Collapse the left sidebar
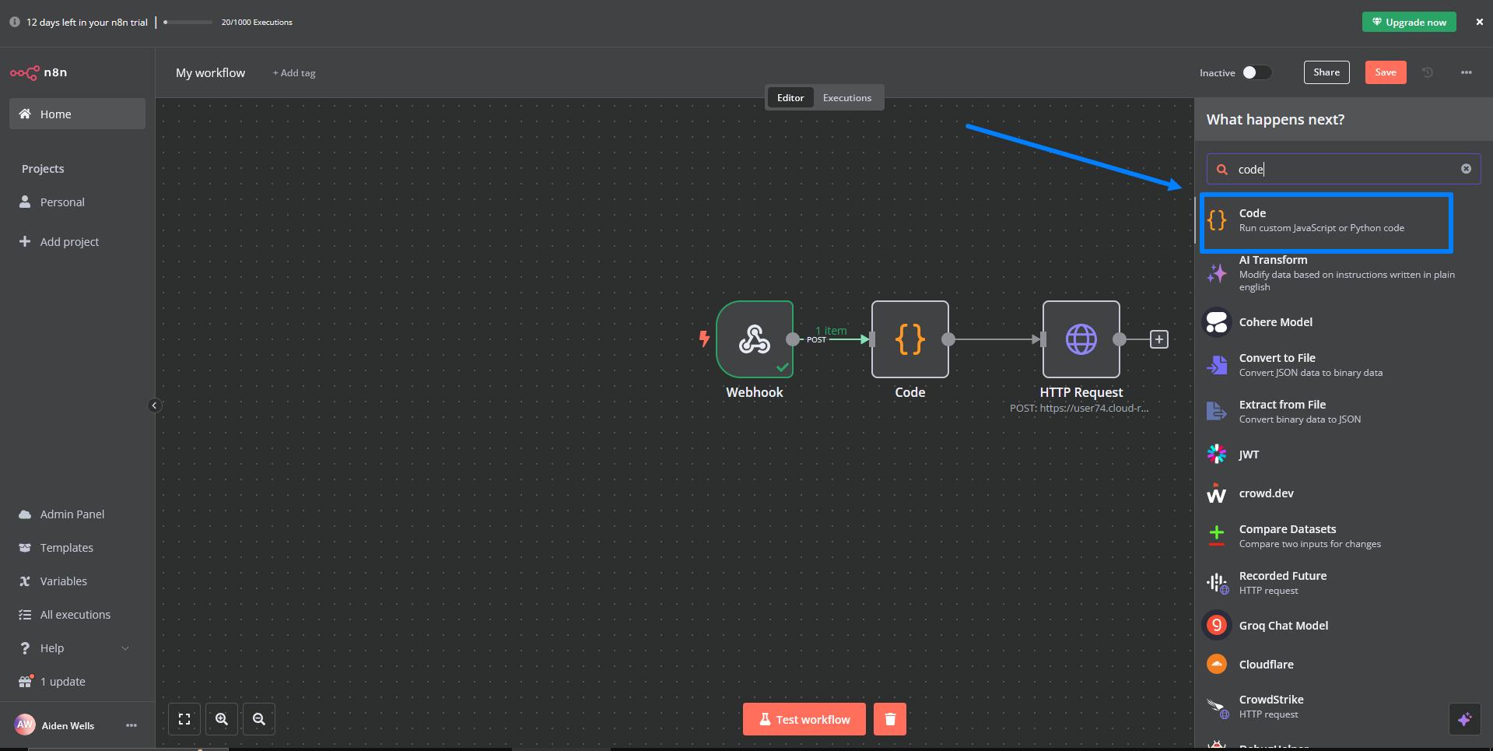 point(154,405)
